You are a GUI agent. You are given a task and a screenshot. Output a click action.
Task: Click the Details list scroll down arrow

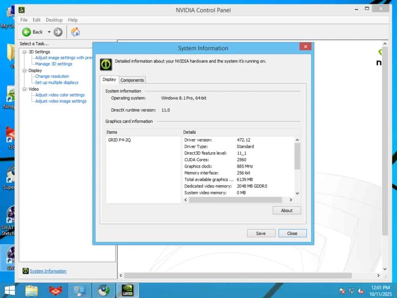point(297,193)
